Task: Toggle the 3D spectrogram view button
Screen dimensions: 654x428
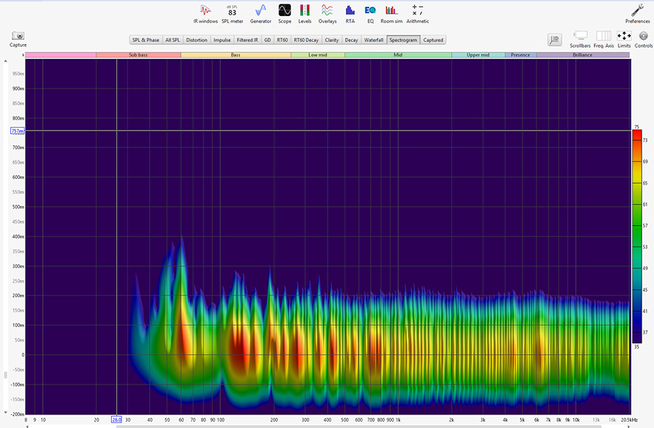Action: 554,39
